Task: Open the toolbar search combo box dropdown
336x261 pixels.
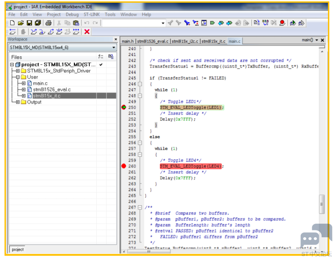Action: point(163,23)
